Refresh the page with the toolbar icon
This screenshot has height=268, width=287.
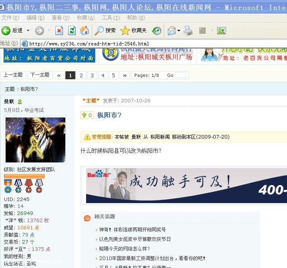pyautogui.click(x=72, y=31)
